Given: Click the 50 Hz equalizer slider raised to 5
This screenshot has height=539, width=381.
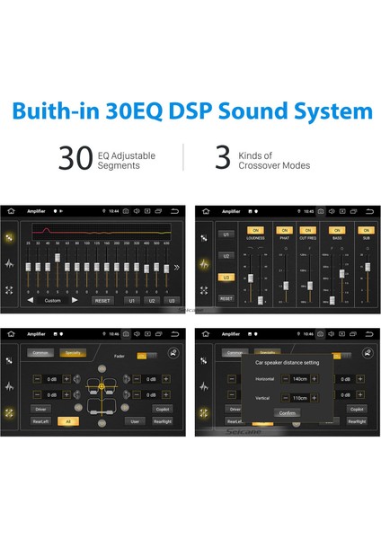Looking at the screenshot, I should pos(58,258).
